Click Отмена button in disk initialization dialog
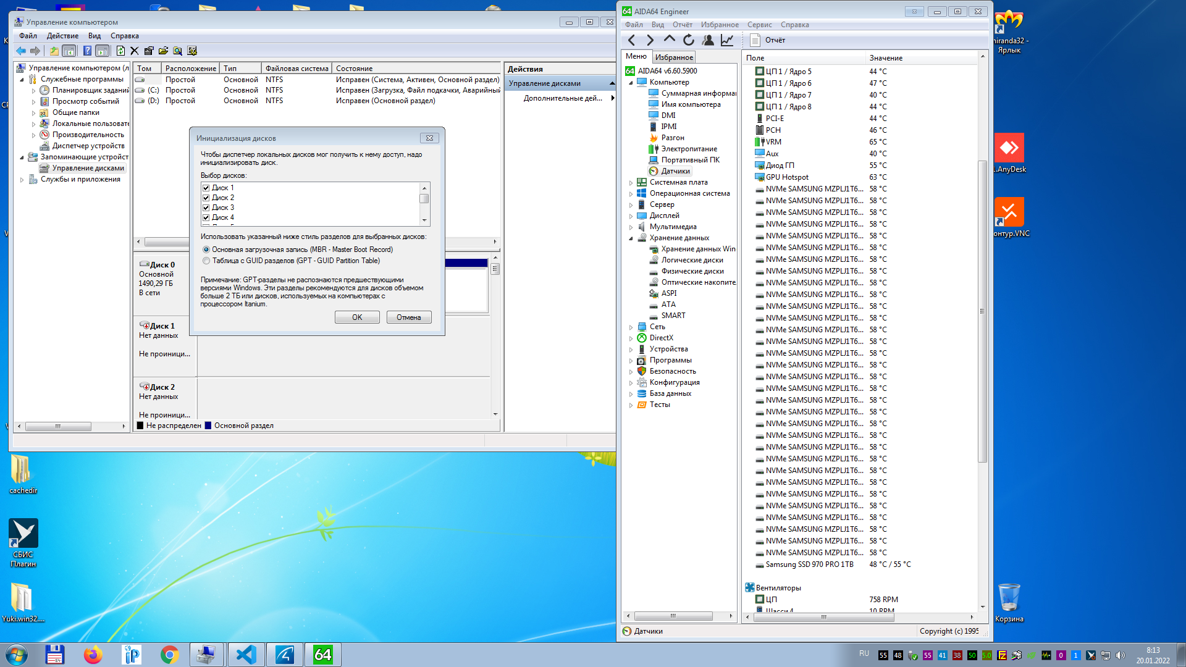1186x667 pixels. [x=408, y=317]
